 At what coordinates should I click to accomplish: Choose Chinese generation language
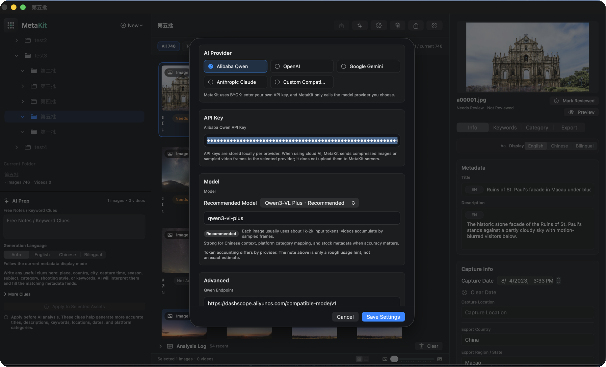68,255
